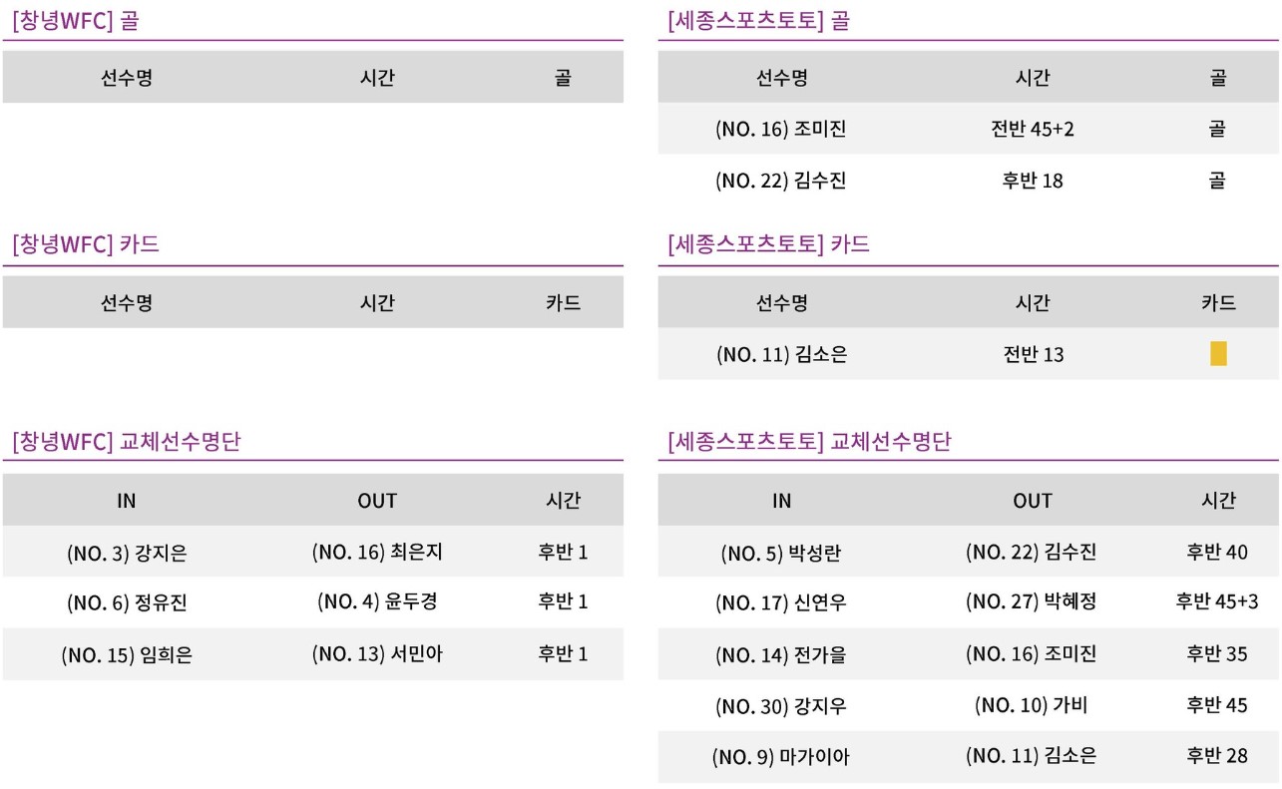Select (NO. 13) 서민아 in OUT column
Image resolution: width=1282 pixels, height=789 pixels.
(377, 653)
